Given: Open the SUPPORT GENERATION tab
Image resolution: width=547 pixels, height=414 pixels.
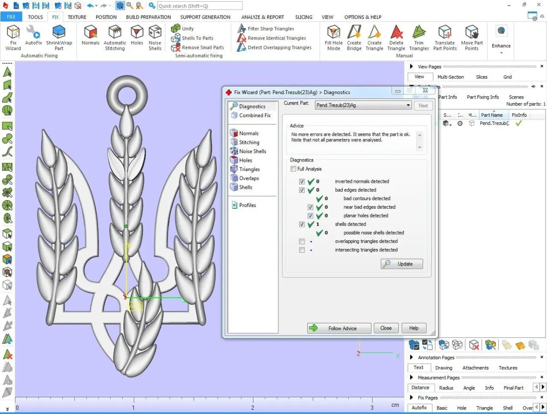Looking at the screenshot, I should (205, 17).
